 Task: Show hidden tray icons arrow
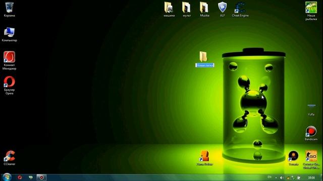click(x=276, y=177)
